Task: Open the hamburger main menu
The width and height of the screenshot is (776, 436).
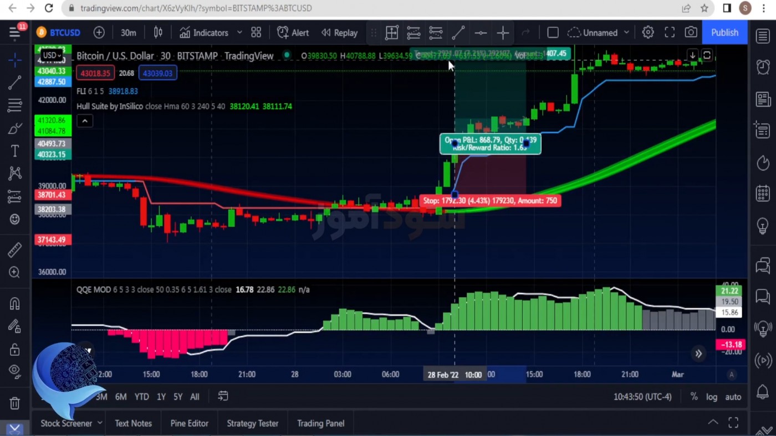Action: [x=15, y=33]
